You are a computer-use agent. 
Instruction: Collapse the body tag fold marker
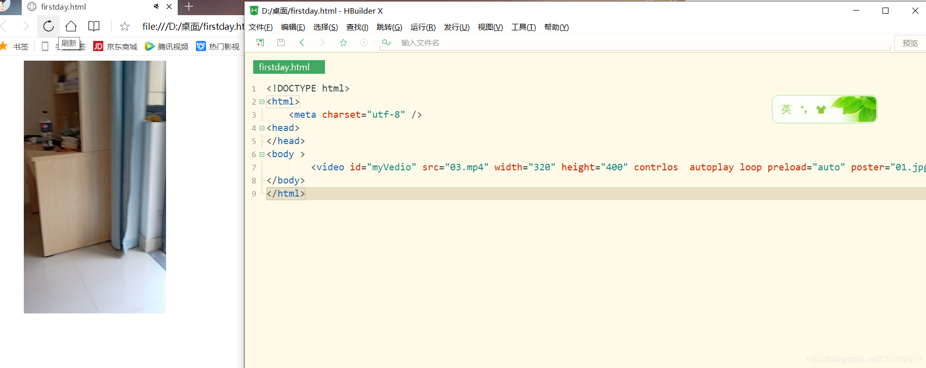pos(262,154)
